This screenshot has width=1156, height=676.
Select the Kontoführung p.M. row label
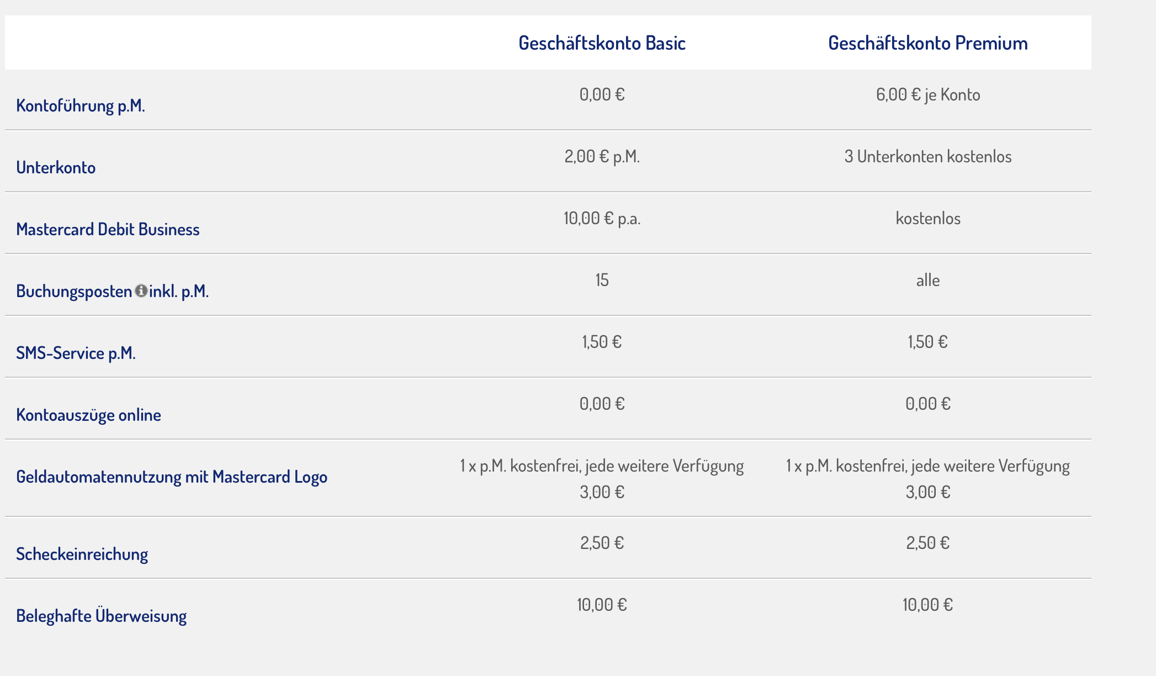tap(81, 105)
